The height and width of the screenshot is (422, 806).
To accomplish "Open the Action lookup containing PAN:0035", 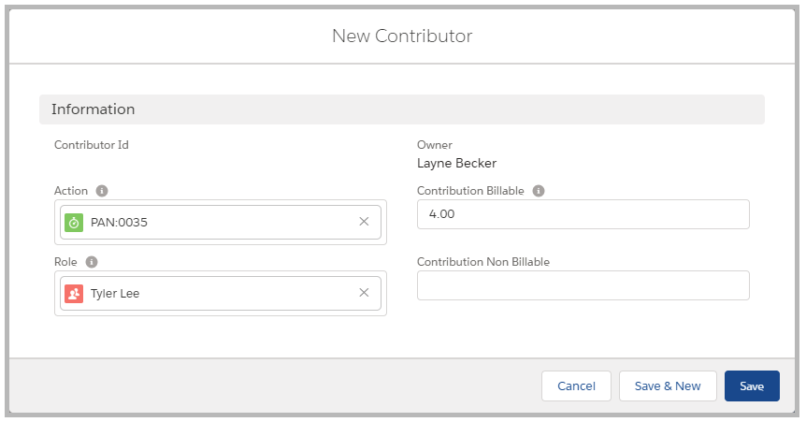I will (x=221, y=223).
